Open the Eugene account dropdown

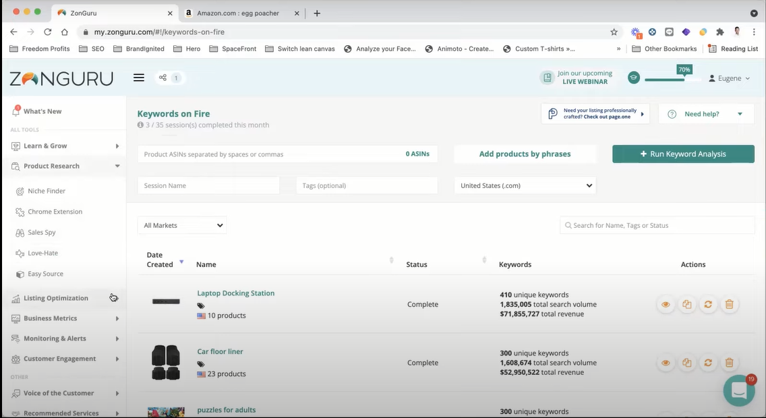tap(730, 78)
